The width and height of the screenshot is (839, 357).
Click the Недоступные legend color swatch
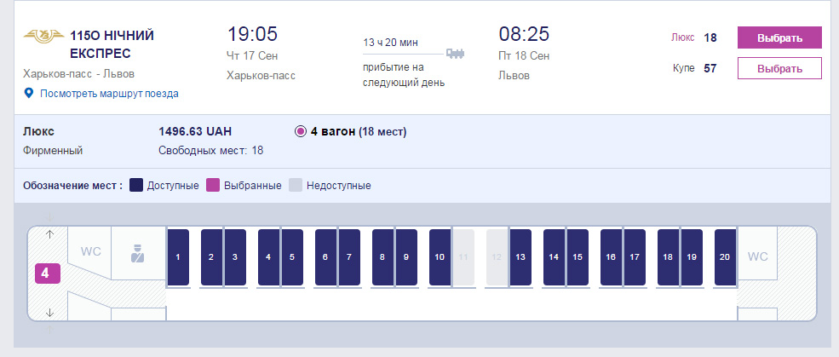[x=296, y=185]
